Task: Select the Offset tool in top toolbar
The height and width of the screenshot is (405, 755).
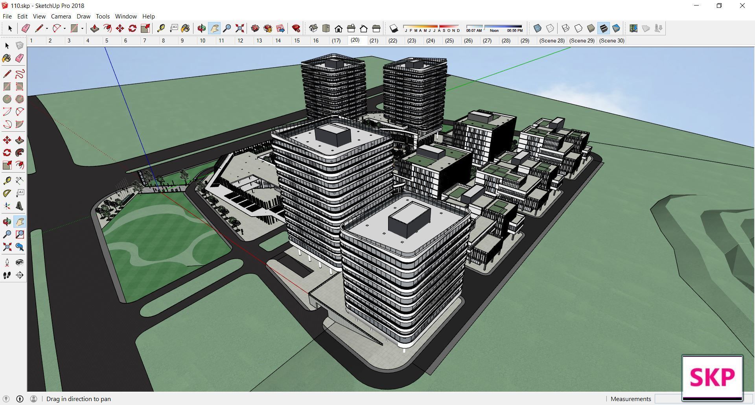Action: coord(107,28)
